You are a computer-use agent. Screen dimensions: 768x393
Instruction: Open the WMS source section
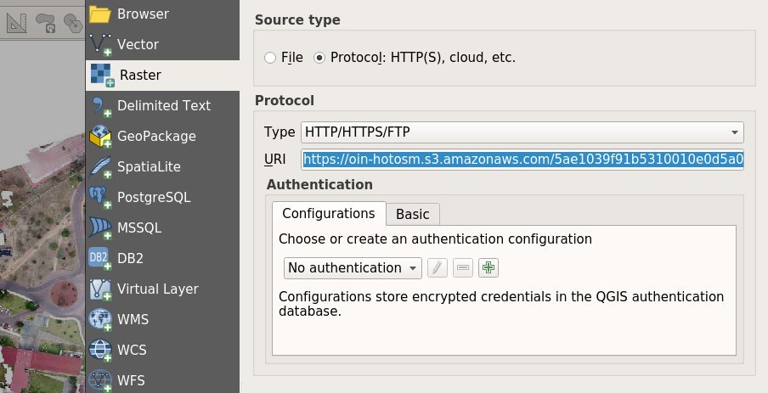coord(162,320)
